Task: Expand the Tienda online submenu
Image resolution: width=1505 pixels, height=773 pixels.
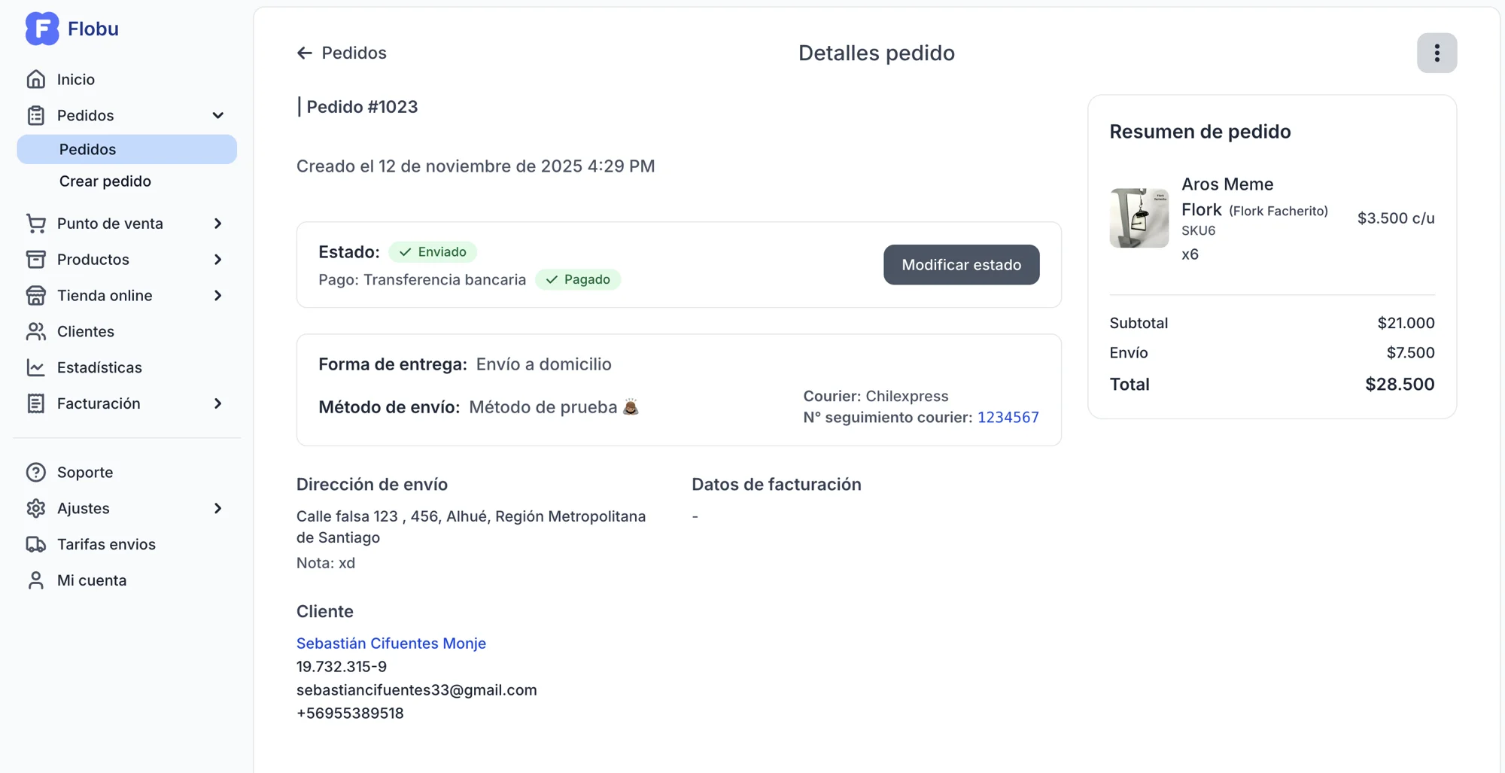Action: [x=217, y=296]
